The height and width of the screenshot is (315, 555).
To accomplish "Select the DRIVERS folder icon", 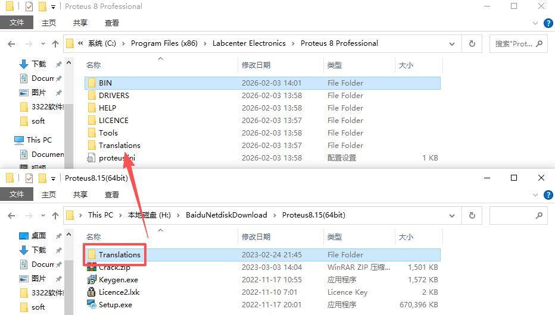I will [92, 95].
